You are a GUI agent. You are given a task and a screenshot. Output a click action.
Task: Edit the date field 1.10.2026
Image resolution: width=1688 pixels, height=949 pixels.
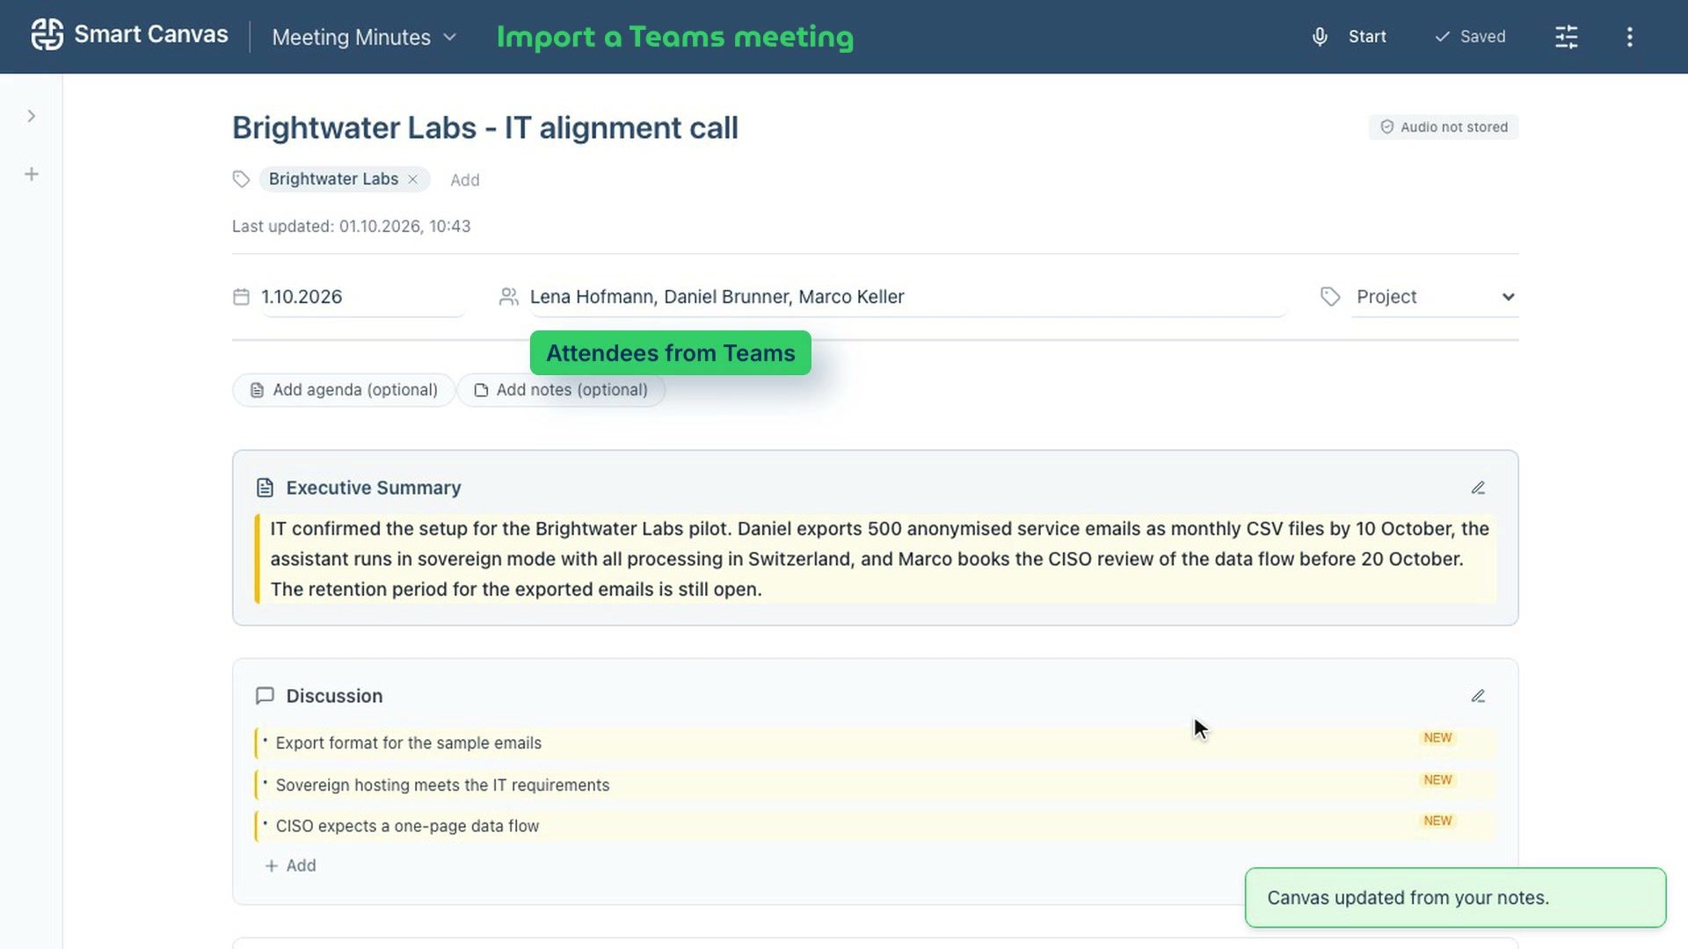click(x=362, y=297)
